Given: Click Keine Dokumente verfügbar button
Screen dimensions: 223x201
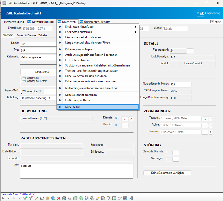Looking at the screenshot, I should [167, 173].
